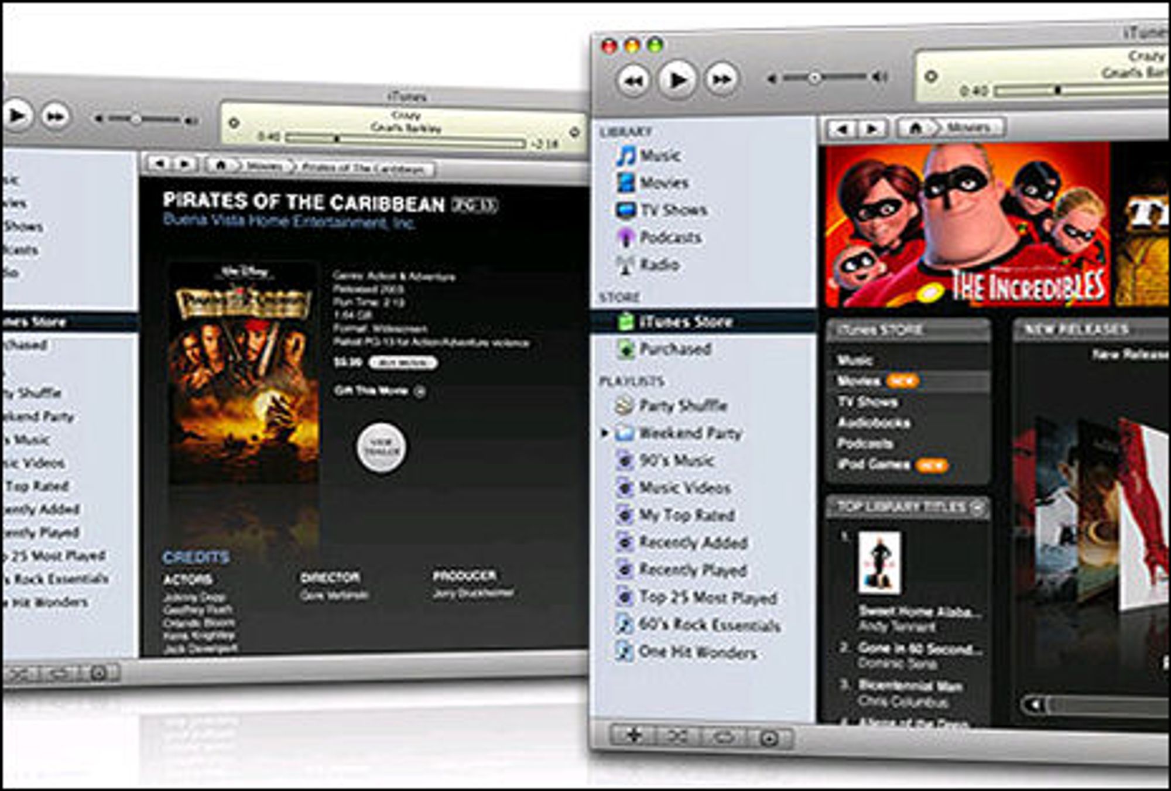The height and width of the screenshot is (791, 1171).
Task: Select the Music Videos smart playlist in right window
Action: click(674, 488)
